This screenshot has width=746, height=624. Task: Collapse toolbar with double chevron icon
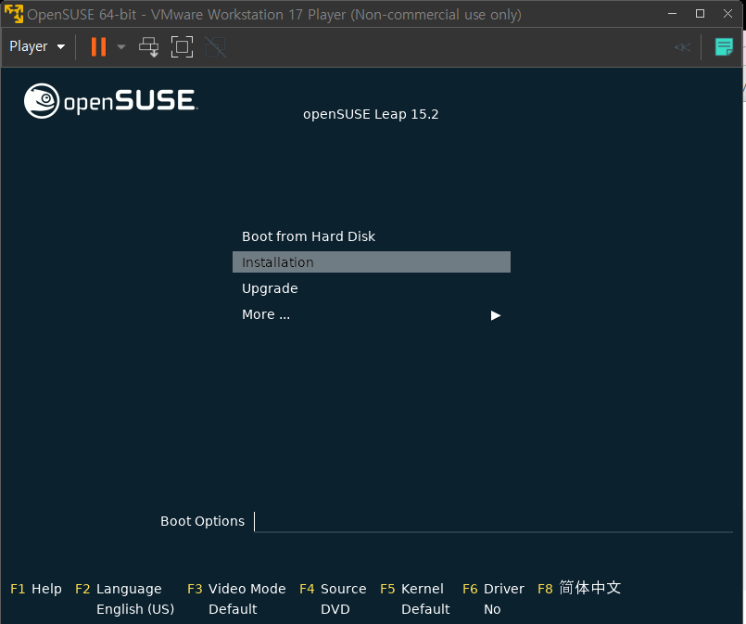(682, 46)
